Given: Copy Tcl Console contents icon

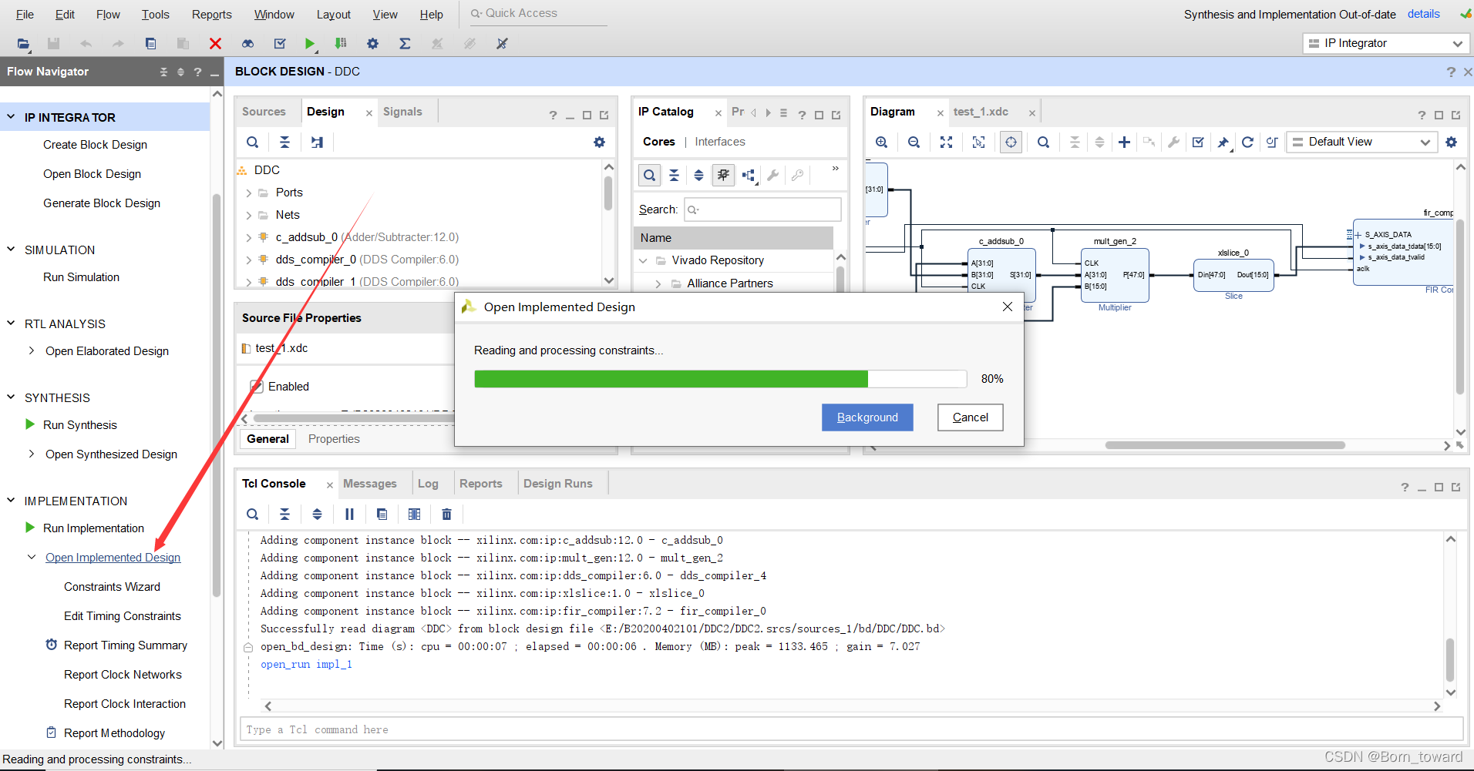Looking at the screenshot, I should click(382, 515).
